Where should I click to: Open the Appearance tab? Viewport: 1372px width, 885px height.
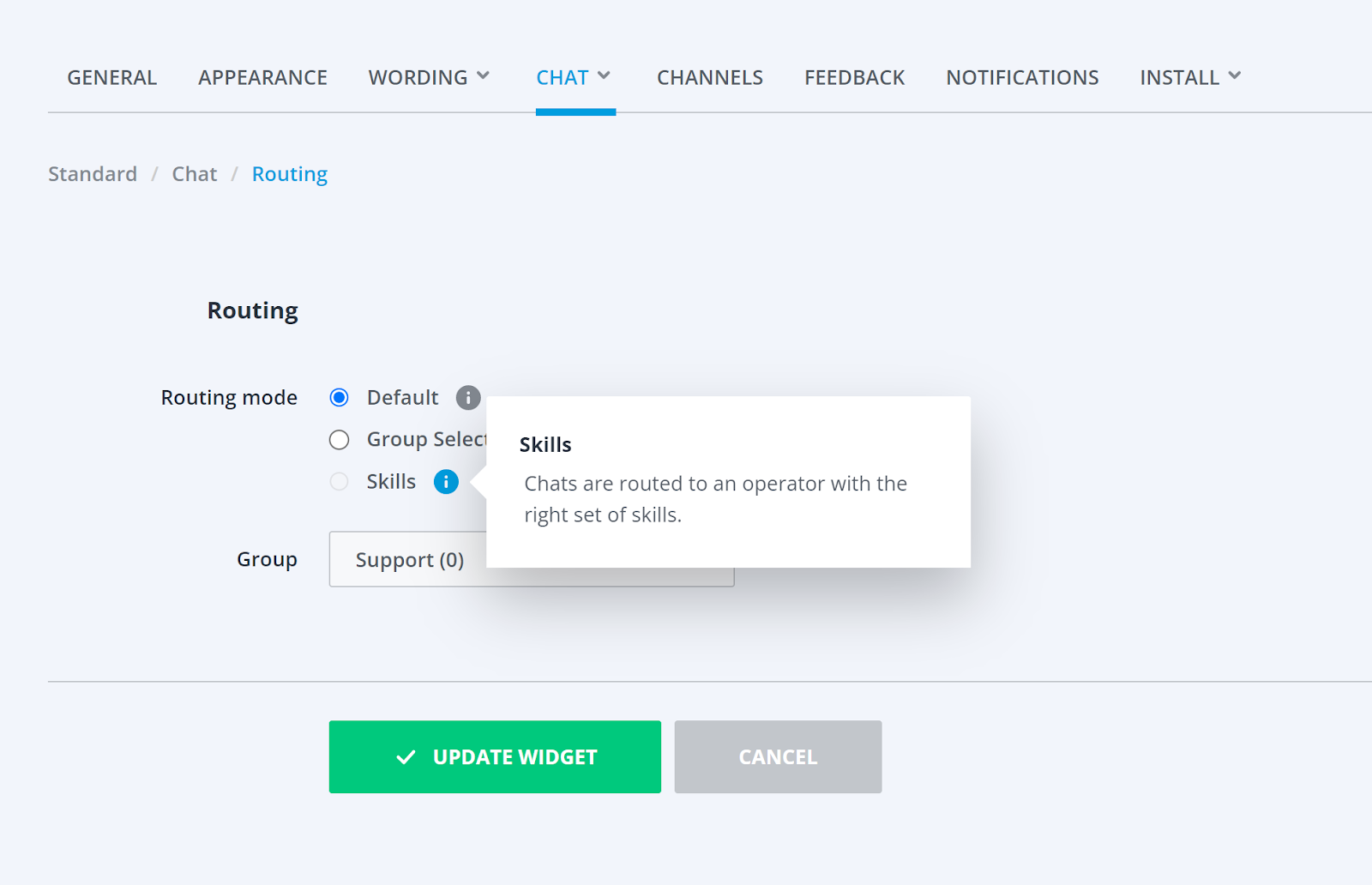[262, 78]
